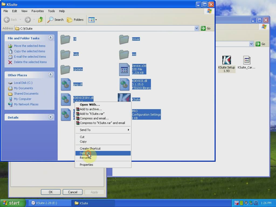Select the gmp.dll file icon

tap(66, 84)
